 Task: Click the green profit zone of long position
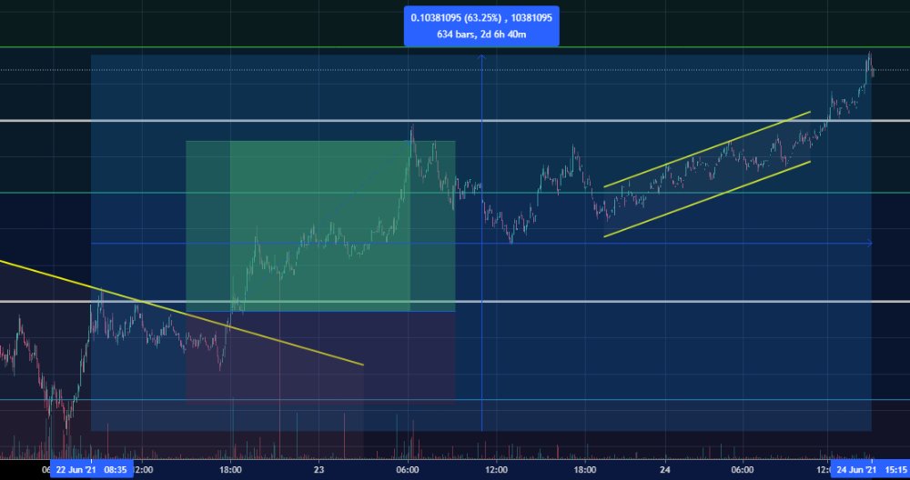[x=320, y=226]
